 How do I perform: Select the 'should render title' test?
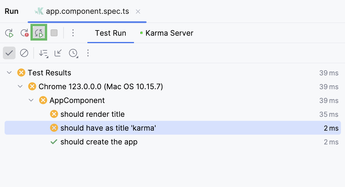click(x=93, y=114)
